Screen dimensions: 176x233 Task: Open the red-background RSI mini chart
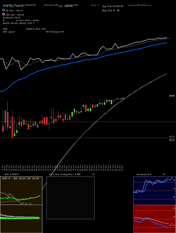(155, 219)
